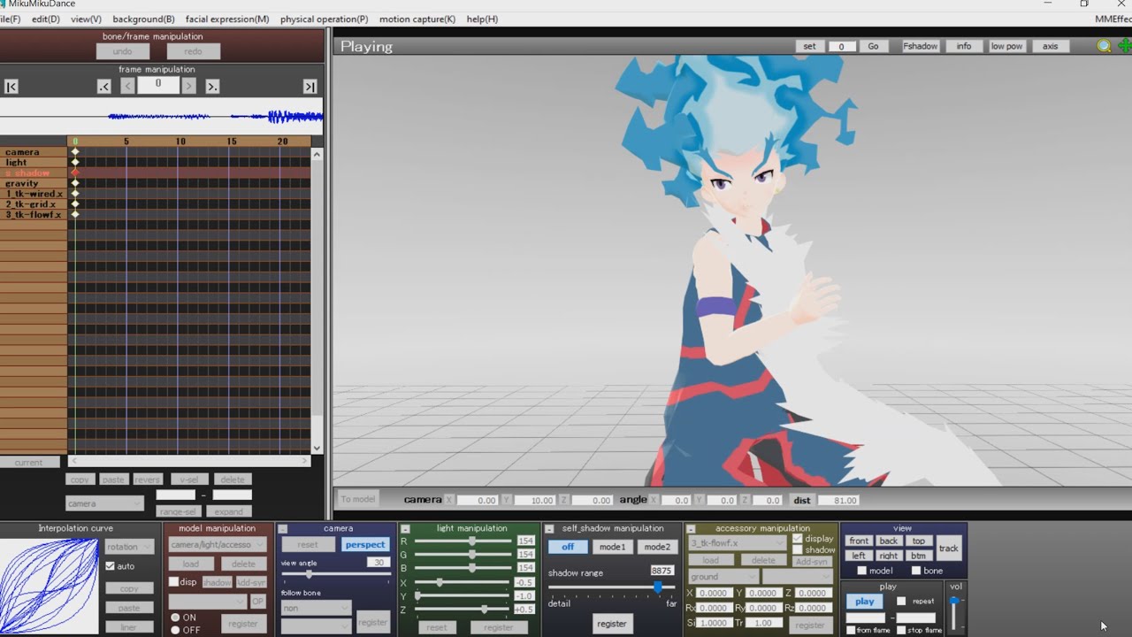Enable repeat playback checkbox
Image resolution: width=1132 pixels, height=637 pixels.
[901, 602]
